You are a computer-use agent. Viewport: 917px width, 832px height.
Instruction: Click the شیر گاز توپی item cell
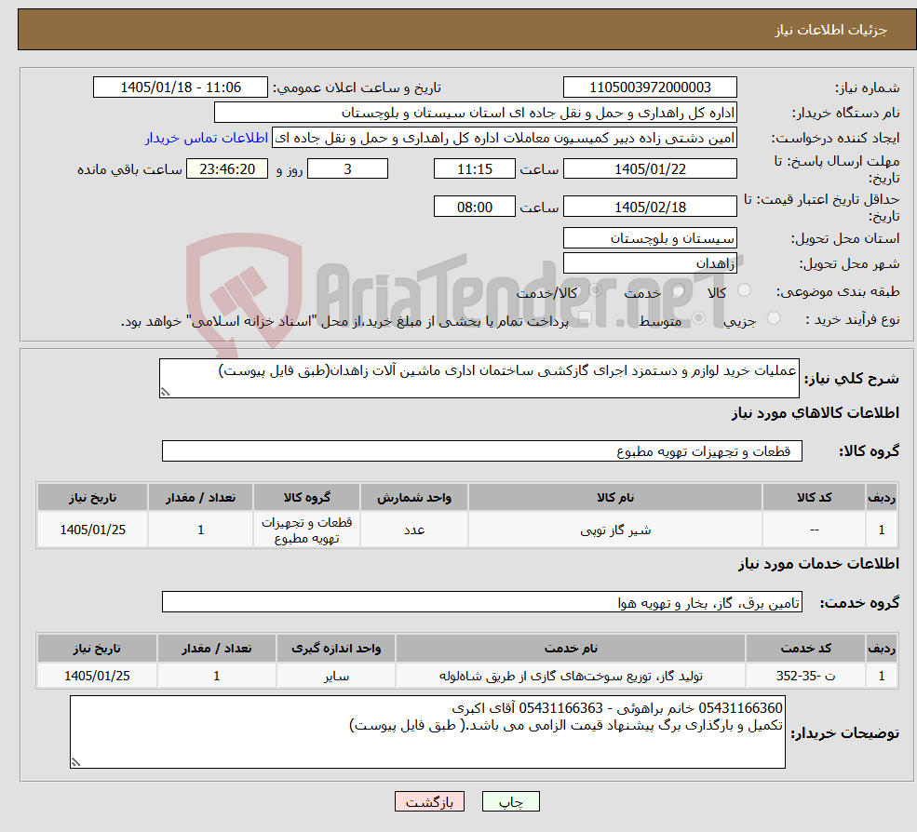615,530
